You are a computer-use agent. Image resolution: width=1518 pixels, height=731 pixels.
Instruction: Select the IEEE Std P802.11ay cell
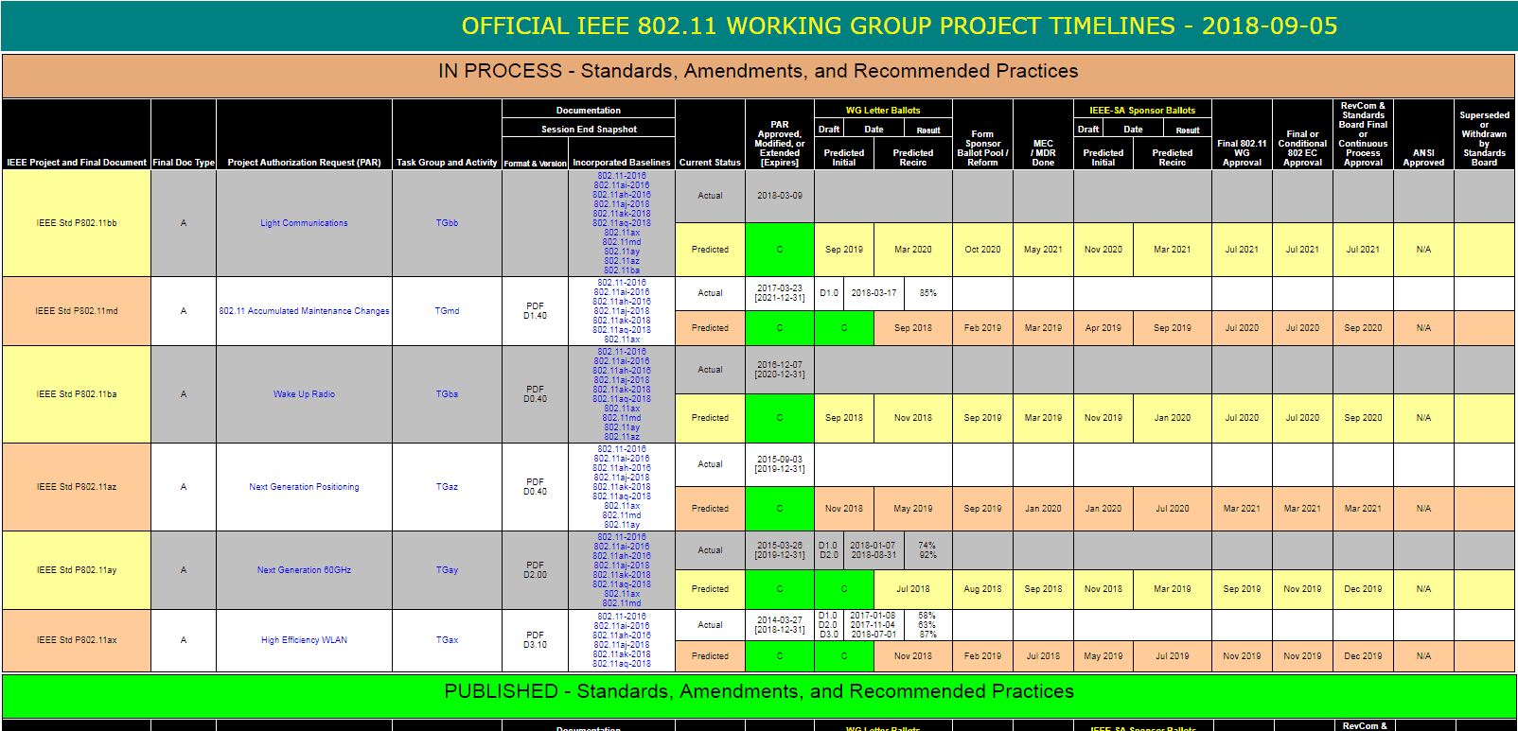point(77,570)
